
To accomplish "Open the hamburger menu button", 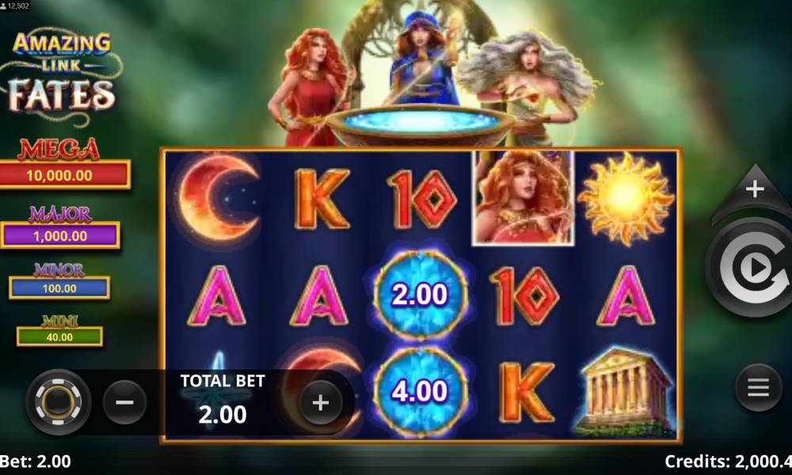I will point(758,388).
